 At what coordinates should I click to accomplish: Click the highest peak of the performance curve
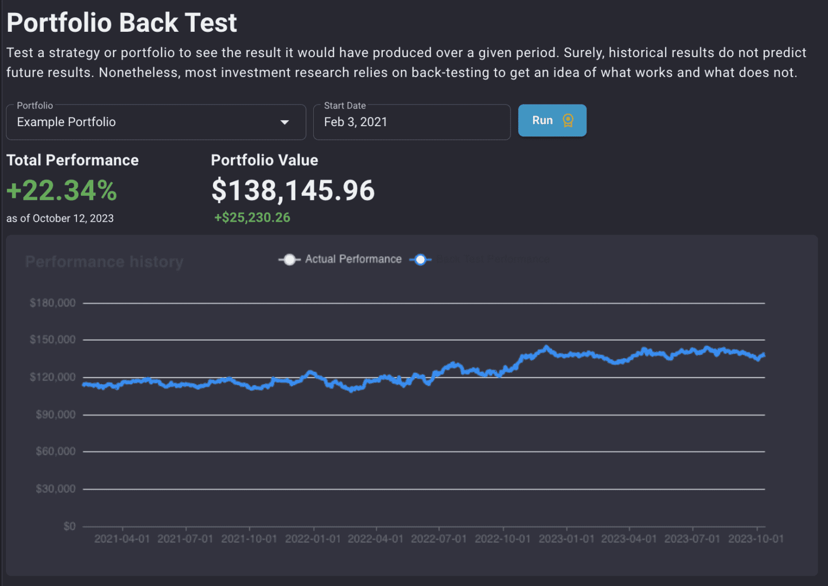(x=547, y=347)
